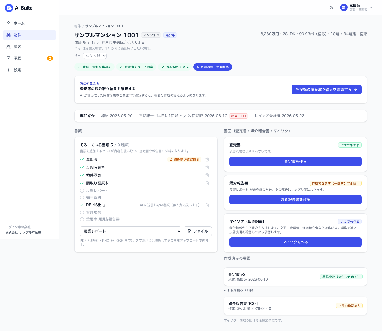Click the 分譲時資料 checkmark icon
Screen dimensions: 382x331
pyautogui.click(x=82, y=167)
